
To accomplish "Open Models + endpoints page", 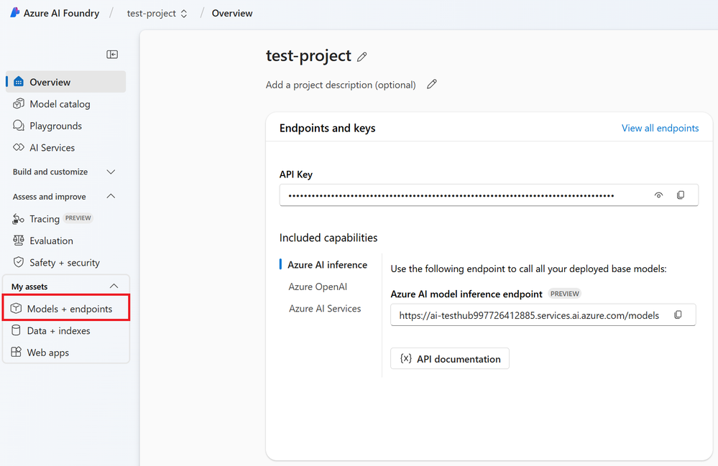I will 69,309.
